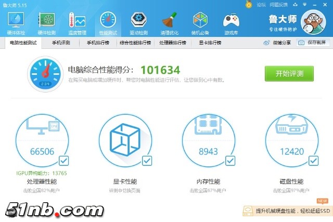Click the disk performance circle 12420
The image size is (333, 222).
pyautogui.click(x=292, y=140)
